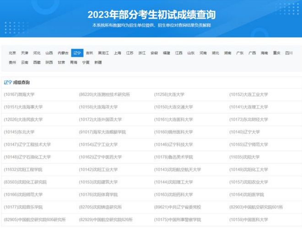Open (10141)大连理工大学 score query
The image size is (302, 229).
(248, 107)
